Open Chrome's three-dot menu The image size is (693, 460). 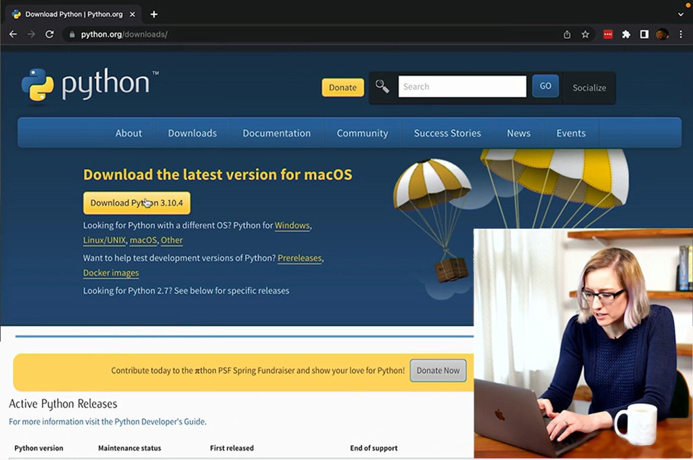click(x=681, y=34)
